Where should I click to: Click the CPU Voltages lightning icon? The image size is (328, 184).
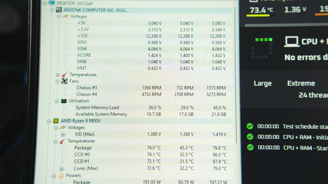click(63, 127)
